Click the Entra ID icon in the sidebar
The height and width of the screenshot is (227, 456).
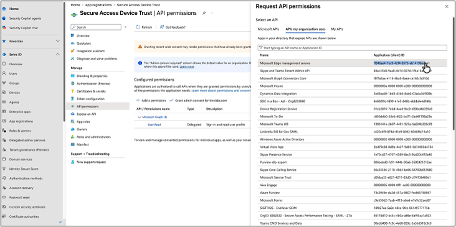4,54
